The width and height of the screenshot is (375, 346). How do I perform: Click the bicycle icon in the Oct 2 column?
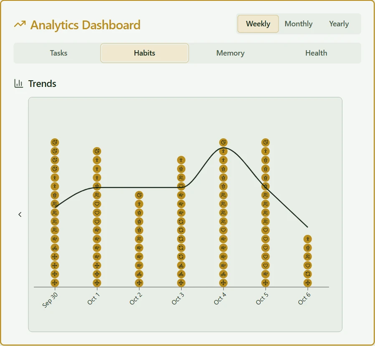139,274
